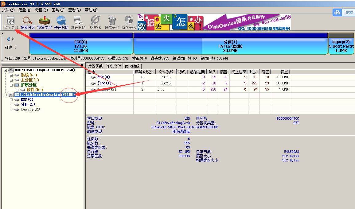Open the 分区(P) menu
The image size is (355, 209).
pos(41,10)
